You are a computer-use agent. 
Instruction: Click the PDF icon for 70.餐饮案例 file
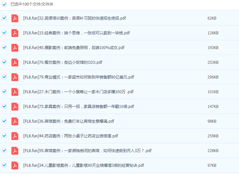pyautogui.click(x=15, y=62)
